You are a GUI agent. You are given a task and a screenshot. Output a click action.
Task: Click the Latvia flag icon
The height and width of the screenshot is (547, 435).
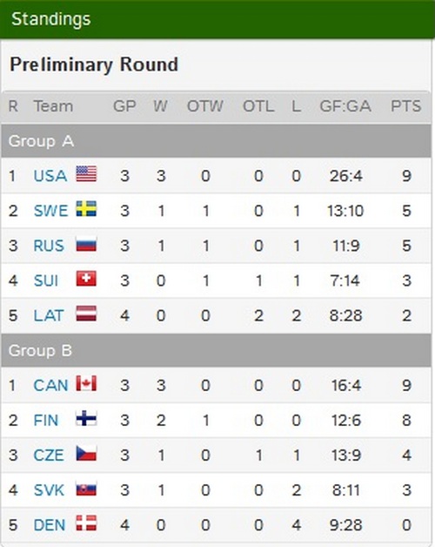tap(86, 314)
